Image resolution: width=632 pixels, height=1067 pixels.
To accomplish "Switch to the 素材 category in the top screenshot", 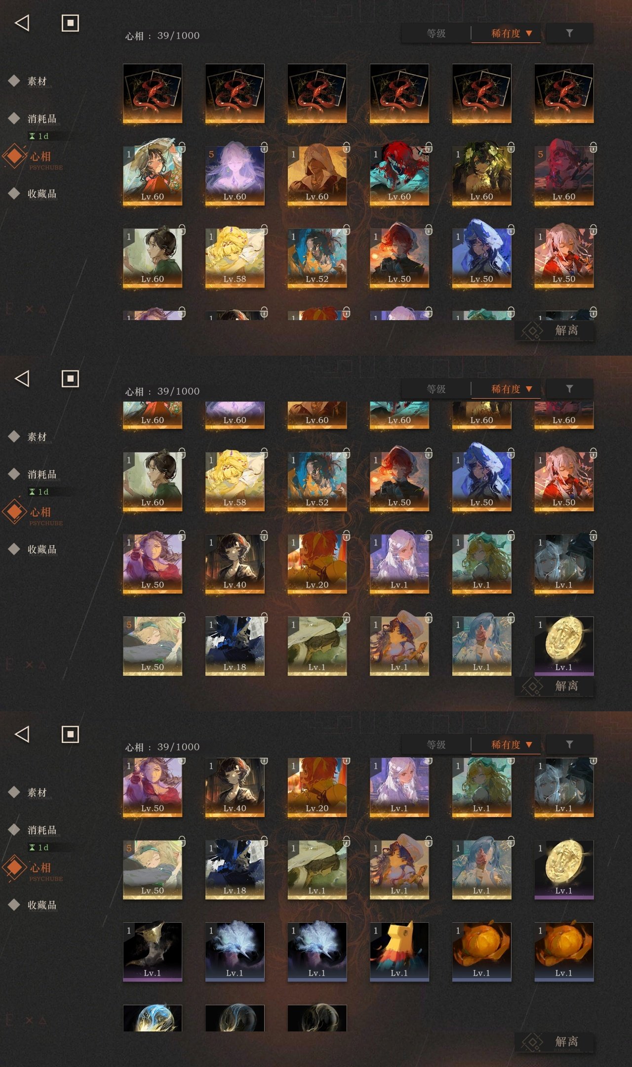I will click(37, 81).
